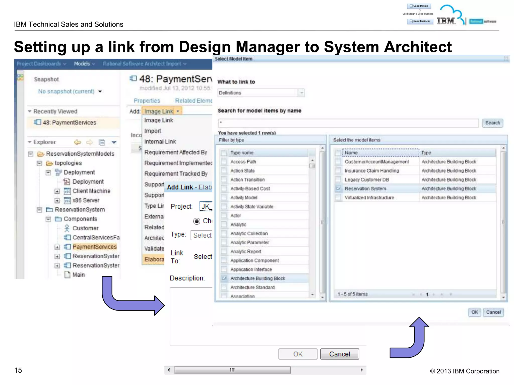Choose Internal Link from the Add menu

[160, 142]
